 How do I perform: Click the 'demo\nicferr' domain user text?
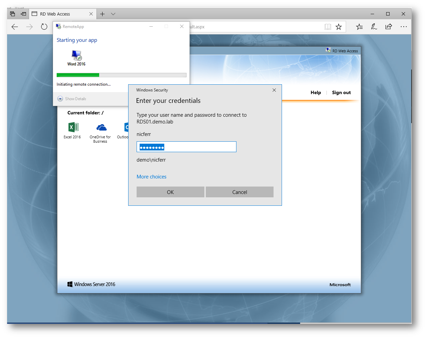151,160
